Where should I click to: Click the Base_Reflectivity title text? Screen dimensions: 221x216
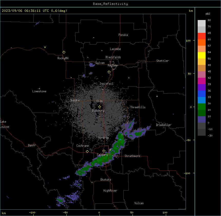point(110,4)
